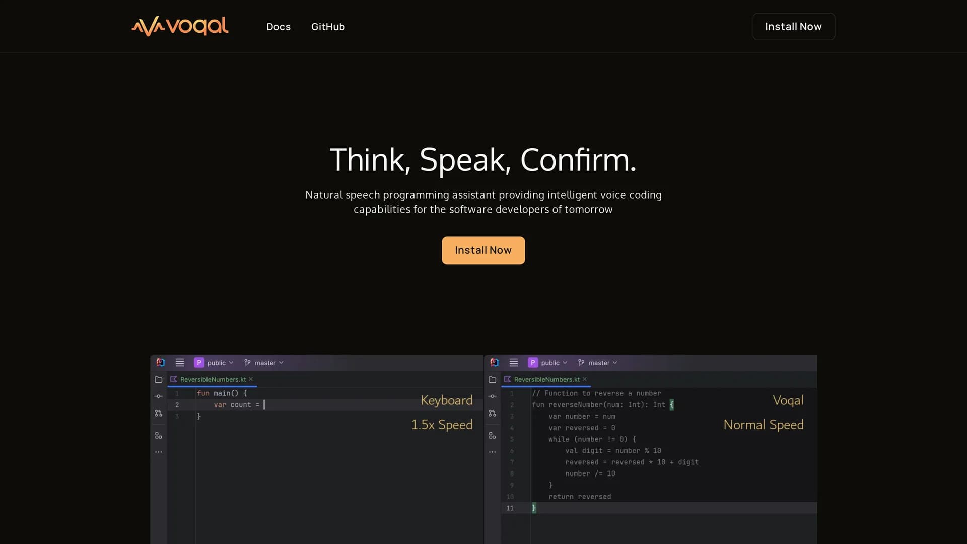
Task: Click IntelliJ app icon in Voqal pane
Action: 494,362
